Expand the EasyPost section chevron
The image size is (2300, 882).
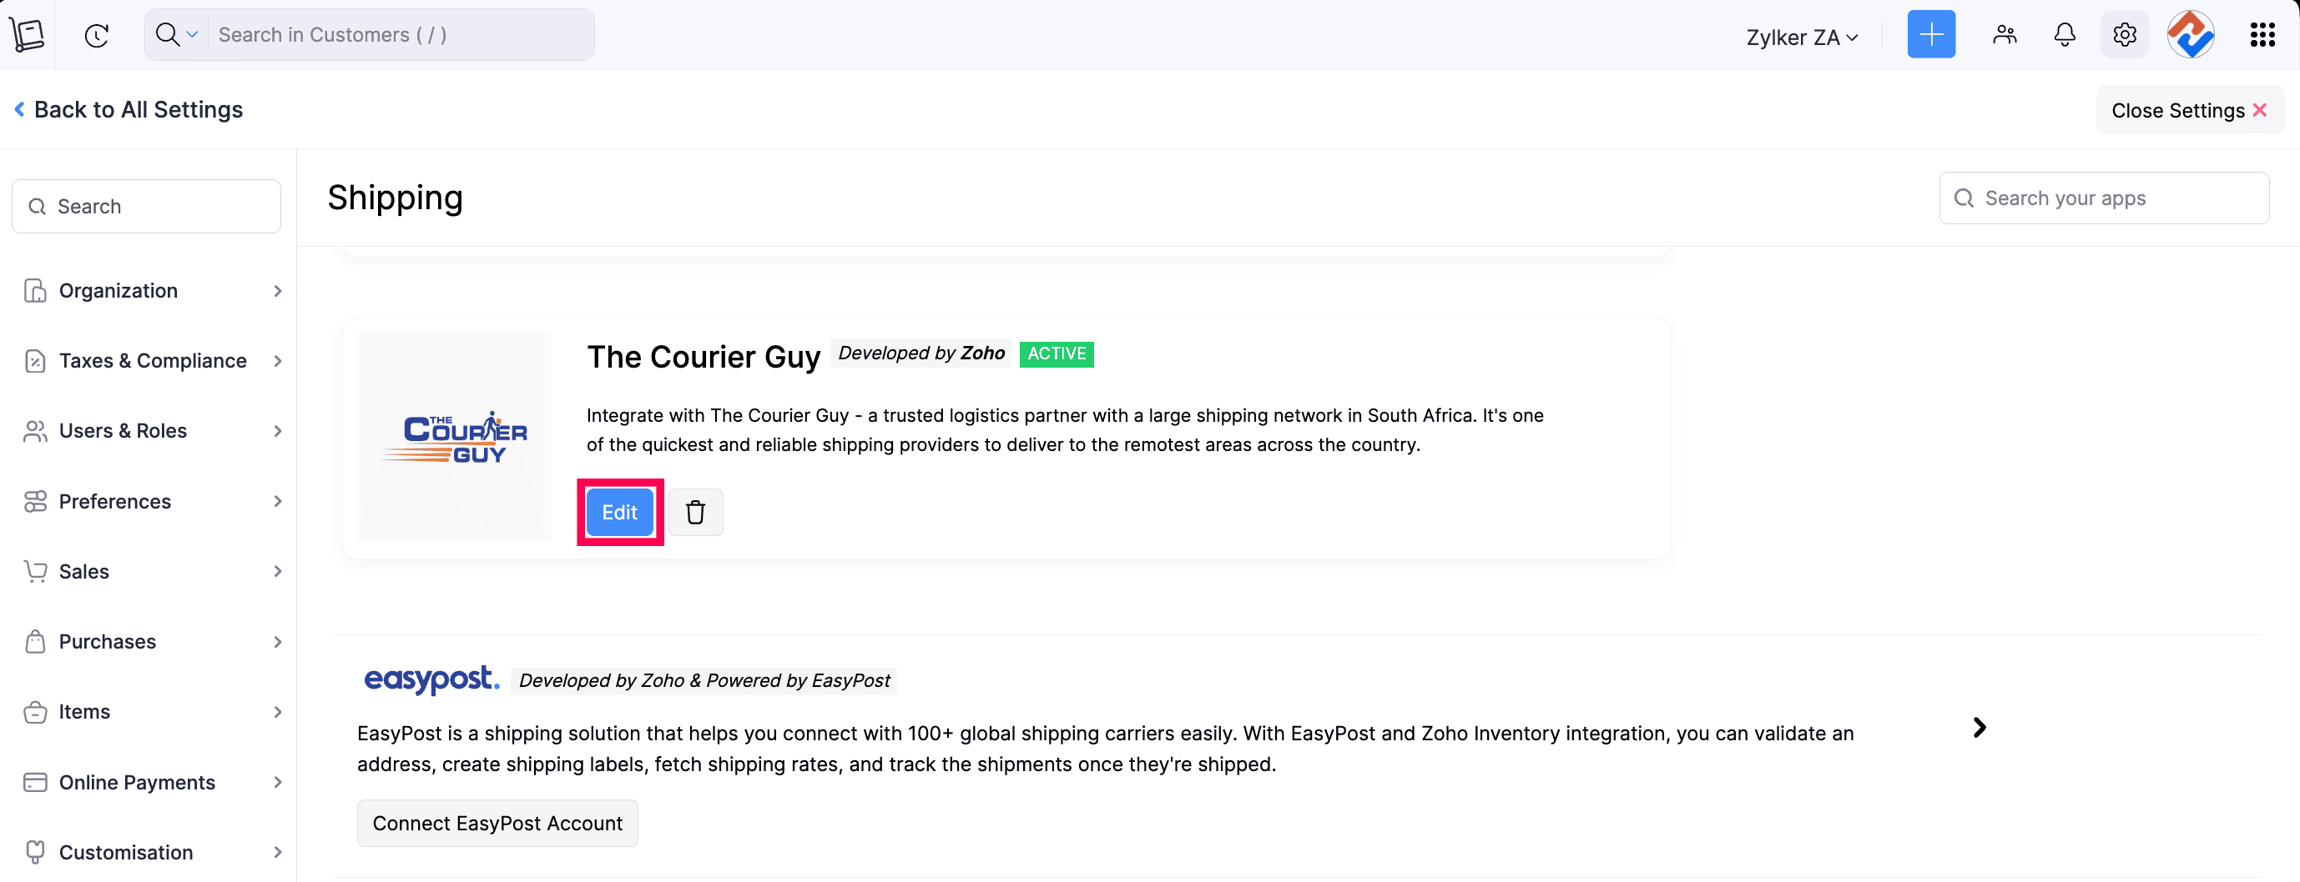click(1979, 728)
